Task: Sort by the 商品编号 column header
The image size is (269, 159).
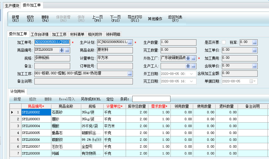Action: [36, 106]
